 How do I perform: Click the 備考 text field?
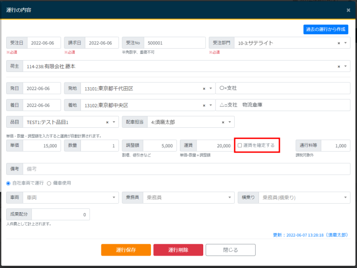click(186, 169)
